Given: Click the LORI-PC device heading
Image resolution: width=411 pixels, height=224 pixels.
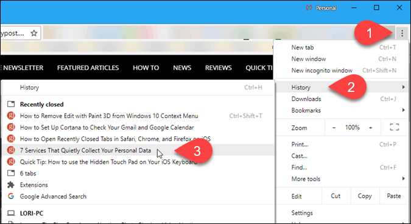Looking at the screenshot, I should [x=32, y=213].
